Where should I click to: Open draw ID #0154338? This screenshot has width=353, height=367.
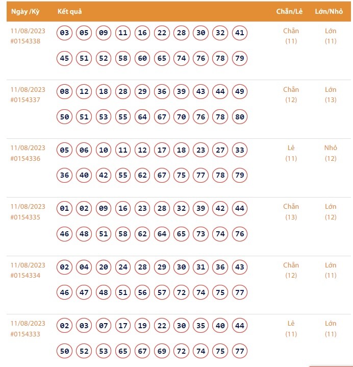[x=25, y=41]
